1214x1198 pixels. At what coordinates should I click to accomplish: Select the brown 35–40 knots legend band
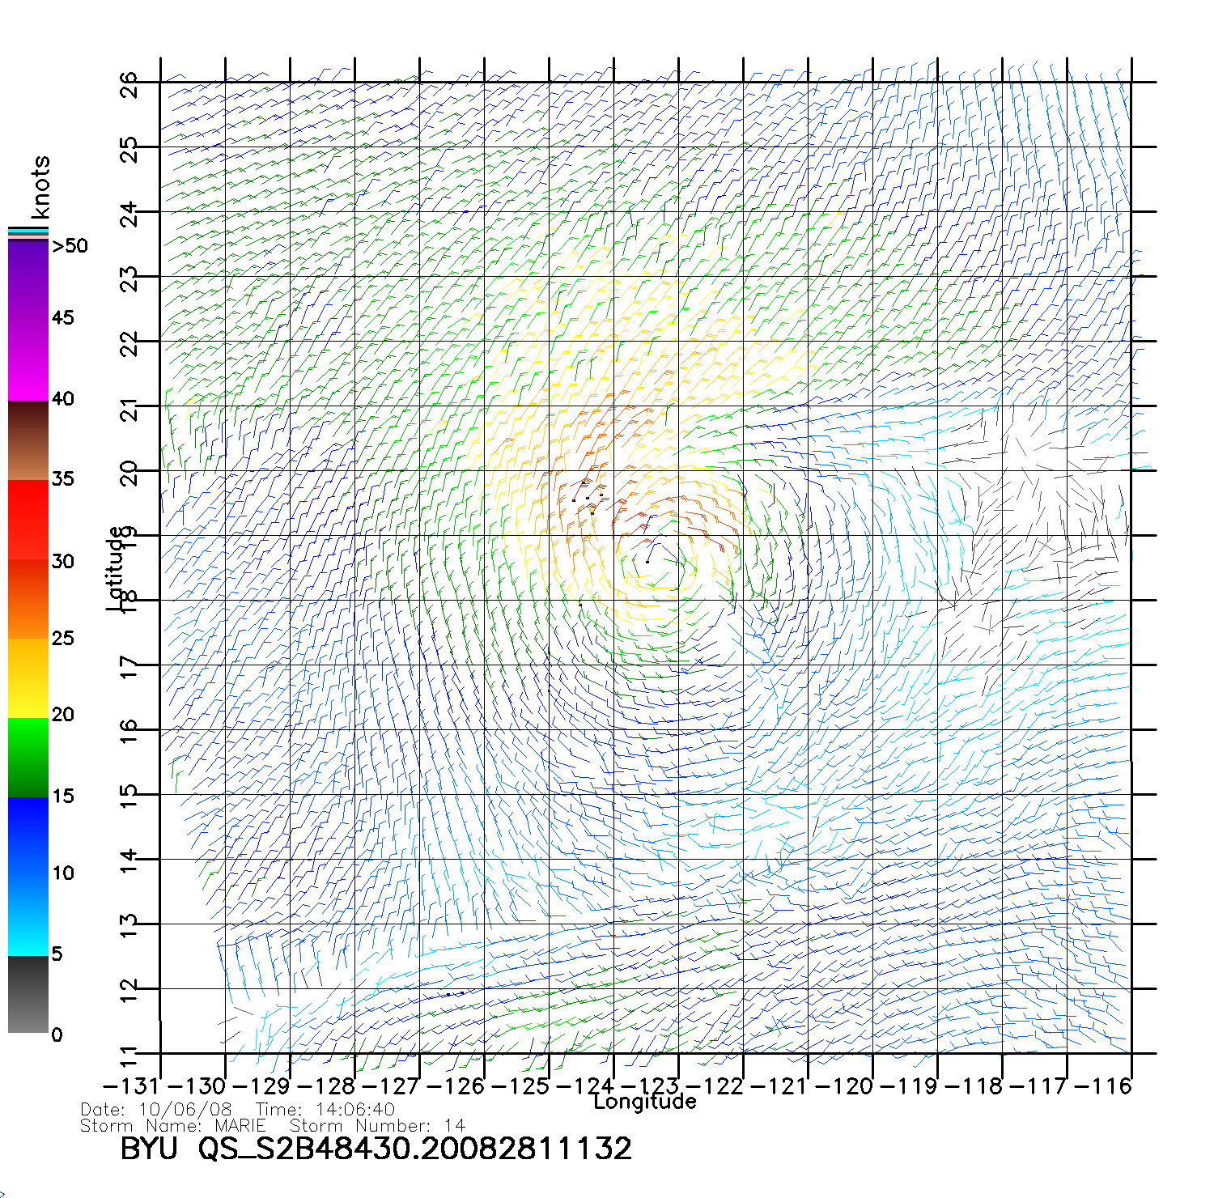click(x=28, y=440)
